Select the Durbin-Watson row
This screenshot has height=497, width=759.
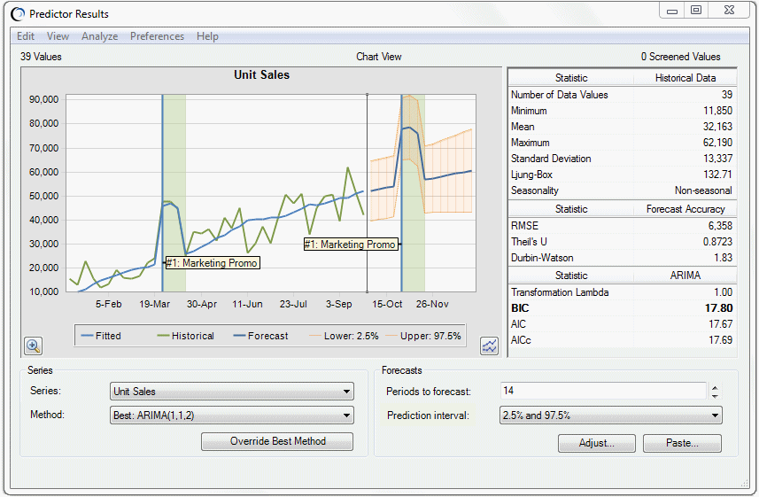tap(622, 258)
